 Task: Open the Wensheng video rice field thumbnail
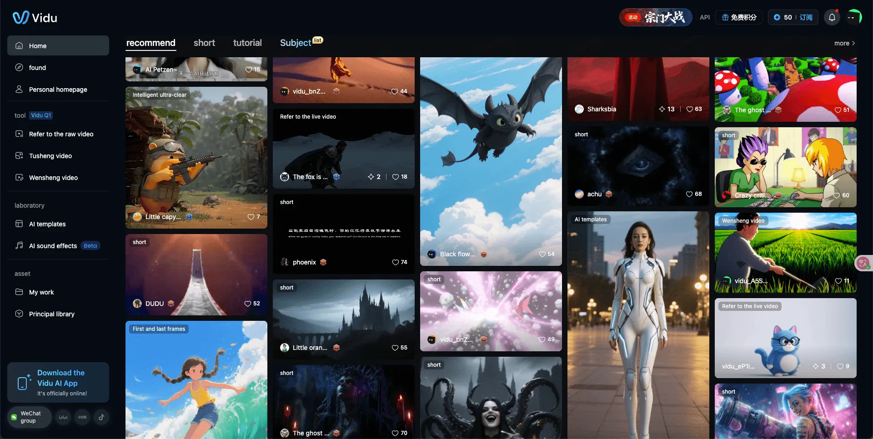pos(786,253)
